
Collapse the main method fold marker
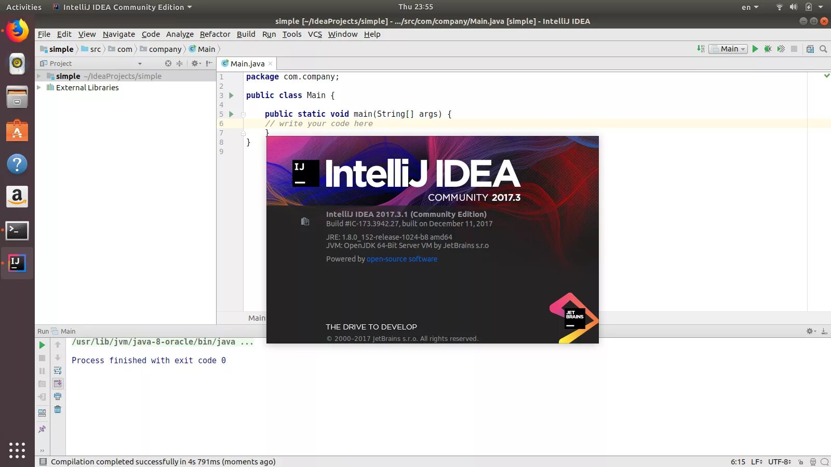pyautogui.click(x=243, y=114)
